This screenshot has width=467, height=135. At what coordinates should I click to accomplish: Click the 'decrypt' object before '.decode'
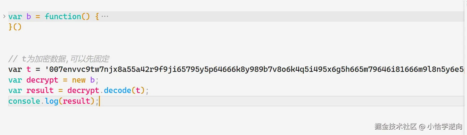(83, 90)
